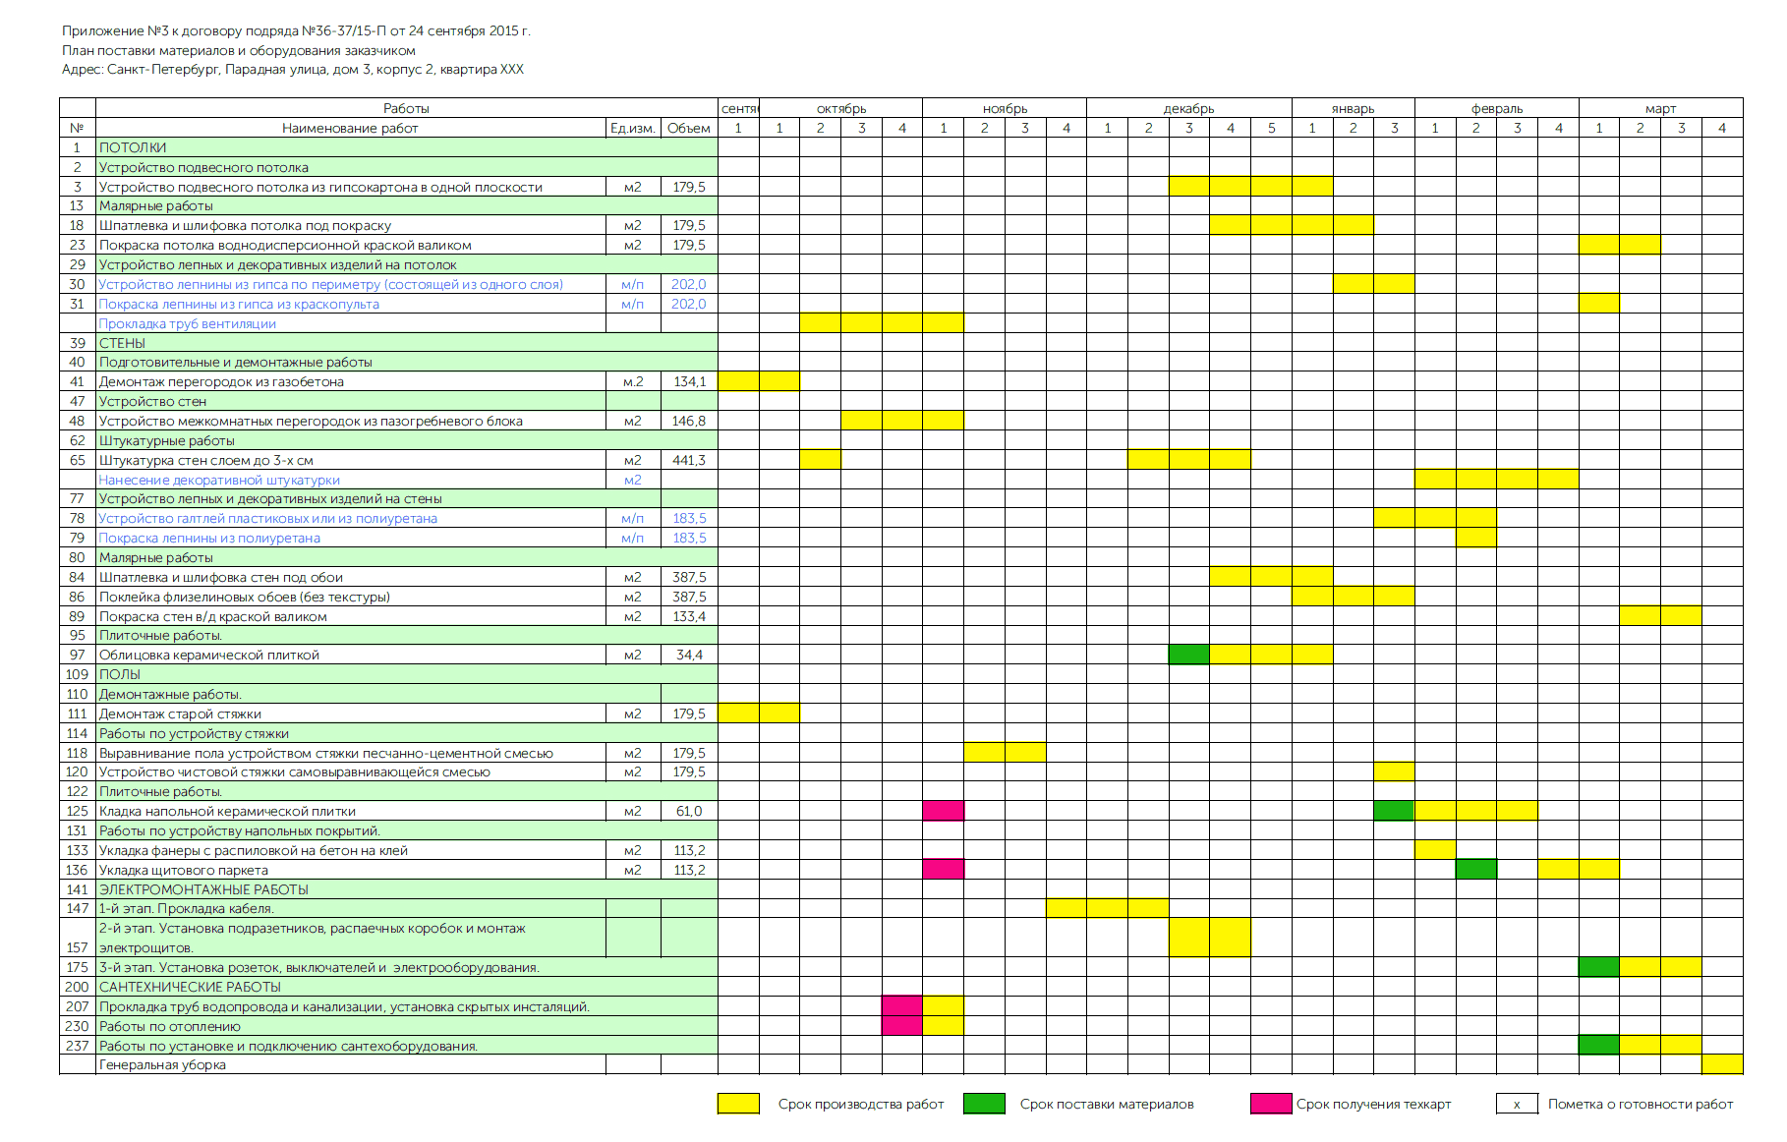Click 'Поклейка флизелиновых обоев (без текстуры)' row name

pos(245,597)
